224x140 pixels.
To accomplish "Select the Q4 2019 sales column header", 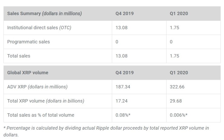I will [x=124, y=13].
